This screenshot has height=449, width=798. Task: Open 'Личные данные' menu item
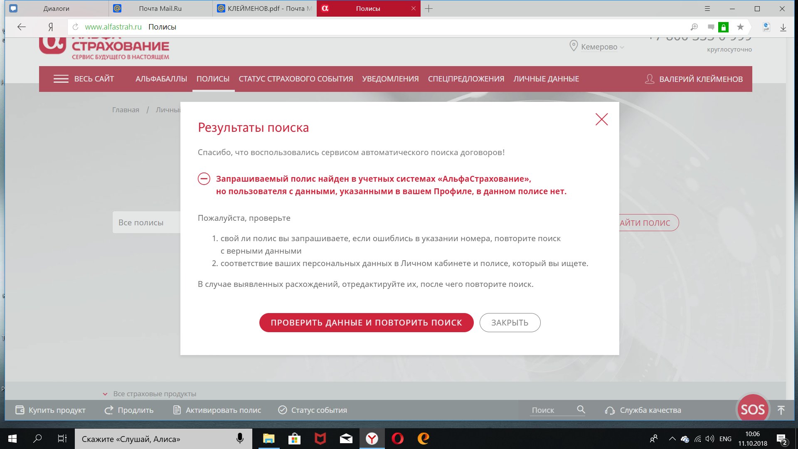tap(546, 79)
